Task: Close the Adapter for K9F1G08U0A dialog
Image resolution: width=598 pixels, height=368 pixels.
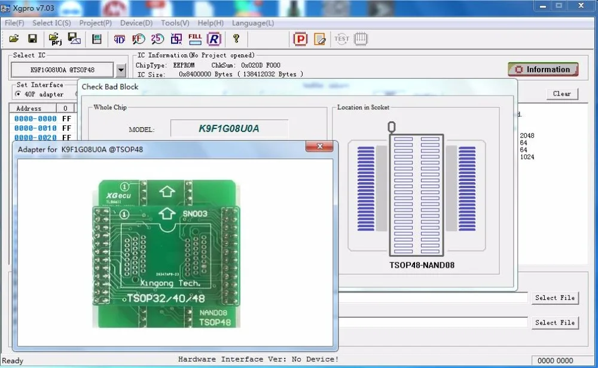Action: [319, 146]
